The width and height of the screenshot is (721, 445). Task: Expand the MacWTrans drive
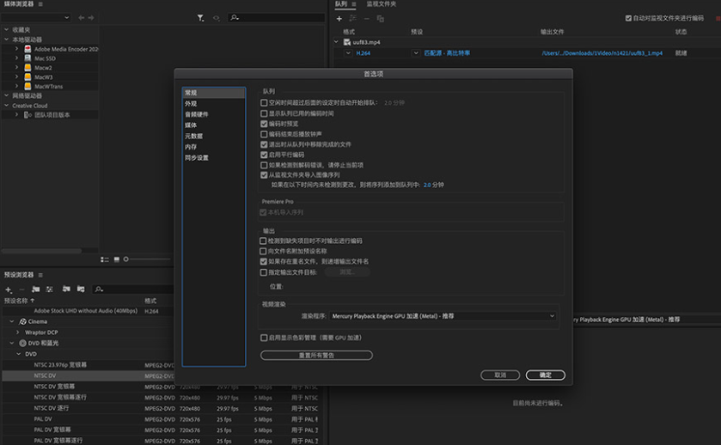[16, 87]
